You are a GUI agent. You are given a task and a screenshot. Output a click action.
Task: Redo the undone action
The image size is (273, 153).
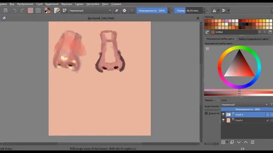(22, 11)
